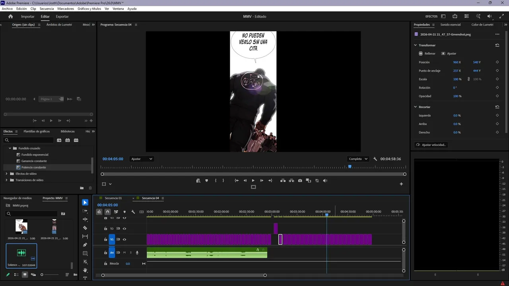Toggle insert sequences as nests option
Screen dimensions: 509x286
[x=99, y=212]
